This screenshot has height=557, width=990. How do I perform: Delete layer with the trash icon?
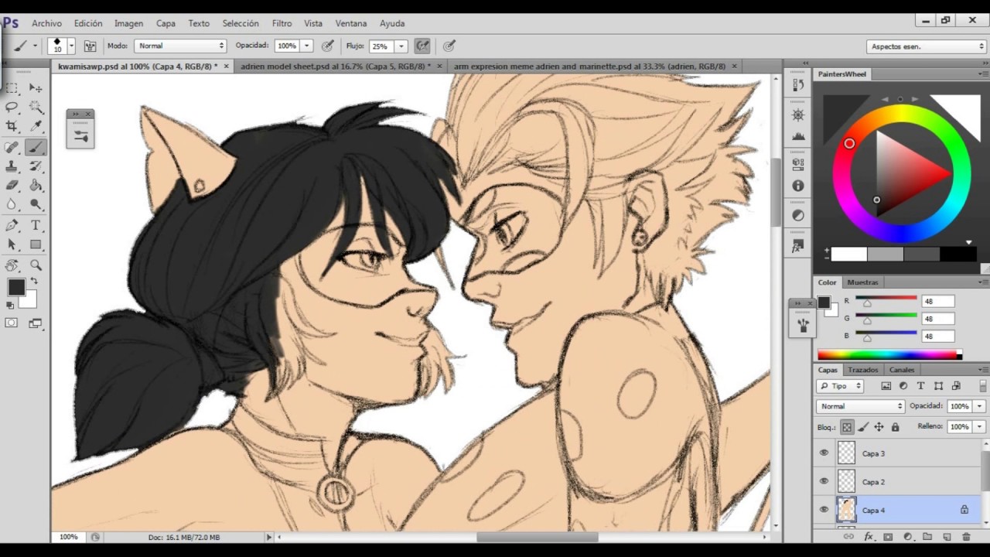965,536
